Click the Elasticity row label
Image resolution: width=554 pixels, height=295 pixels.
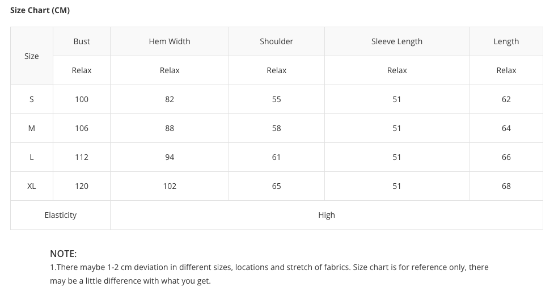pyautogui.click(x=61, y=215)
